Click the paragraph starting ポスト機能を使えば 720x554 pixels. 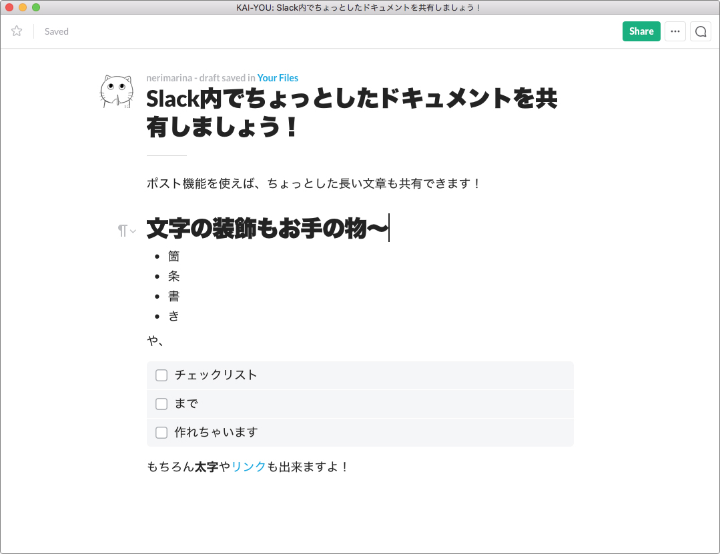(x=313, y=183)
